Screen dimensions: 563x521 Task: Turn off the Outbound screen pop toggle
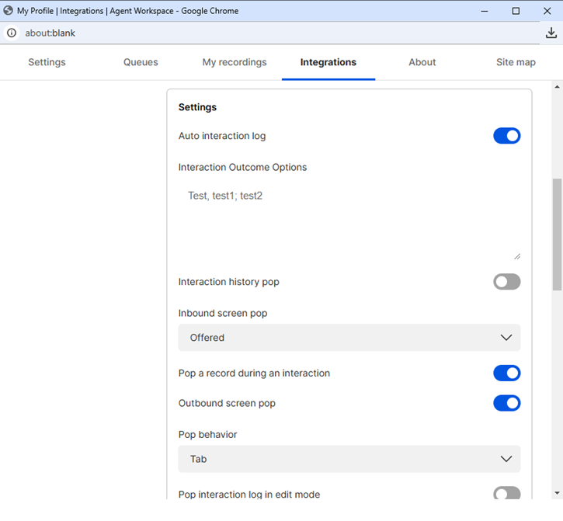click(x=506, y=403)
